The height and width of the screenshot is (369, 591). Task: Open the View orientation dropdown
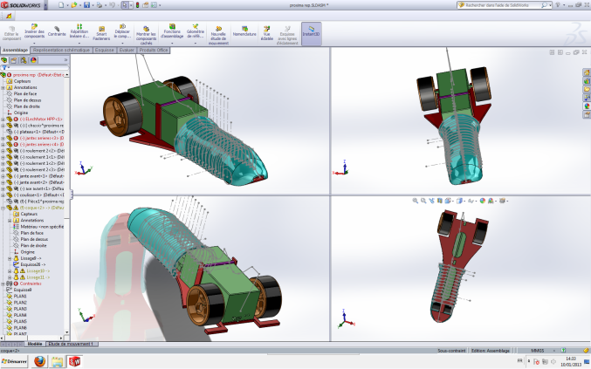(449, 201)
